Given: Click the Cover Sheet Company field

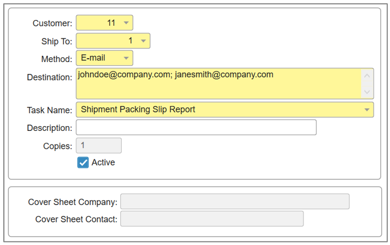Looking at the screenshot, I should [x=235, y=202].
